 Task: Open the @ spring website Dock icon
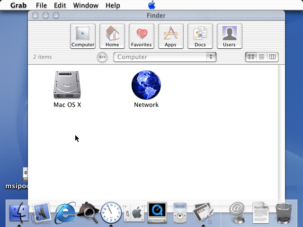click(237, 213)
